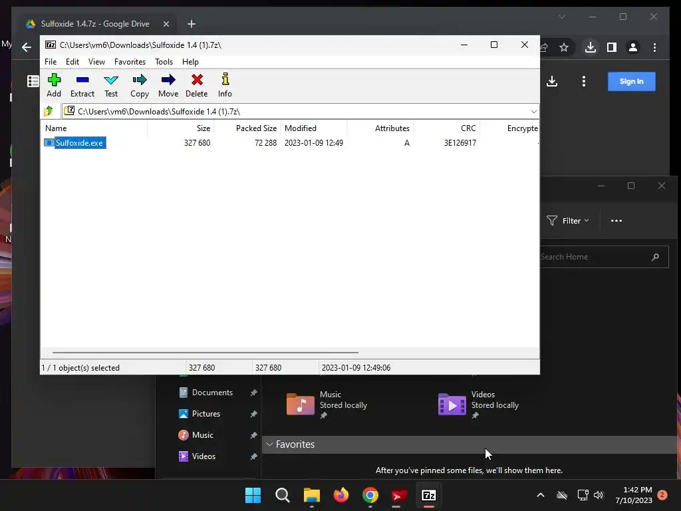This screenshot has height=511, width=681.
Task: Open volume control in system tray
Action: point(599,495)
